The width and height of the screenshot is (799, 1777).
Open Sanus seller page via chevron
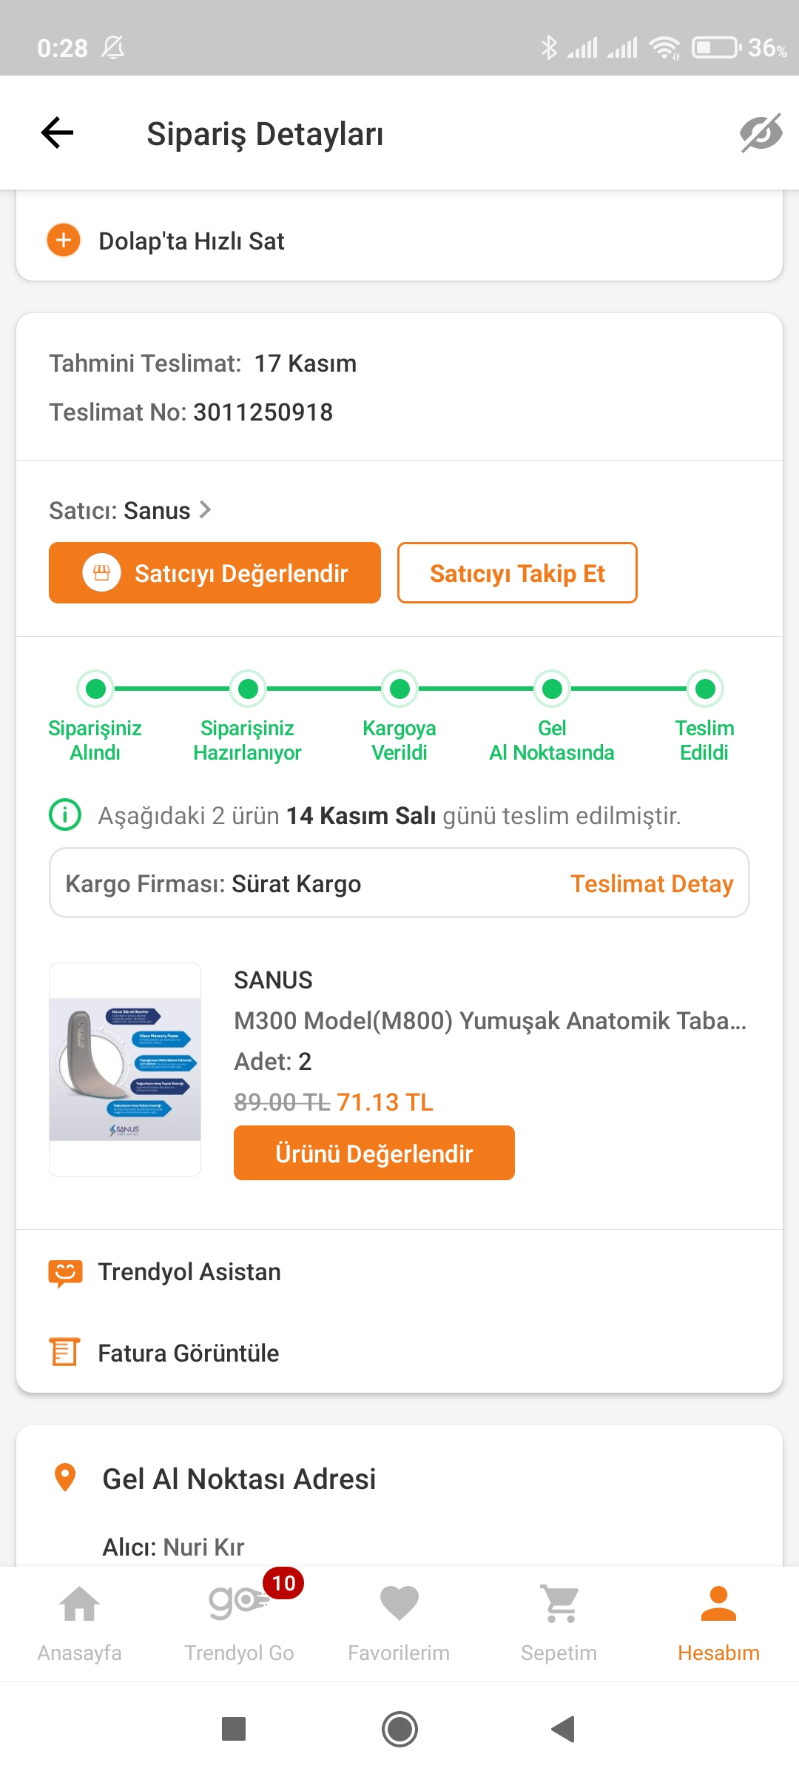[x=206, y=510]
